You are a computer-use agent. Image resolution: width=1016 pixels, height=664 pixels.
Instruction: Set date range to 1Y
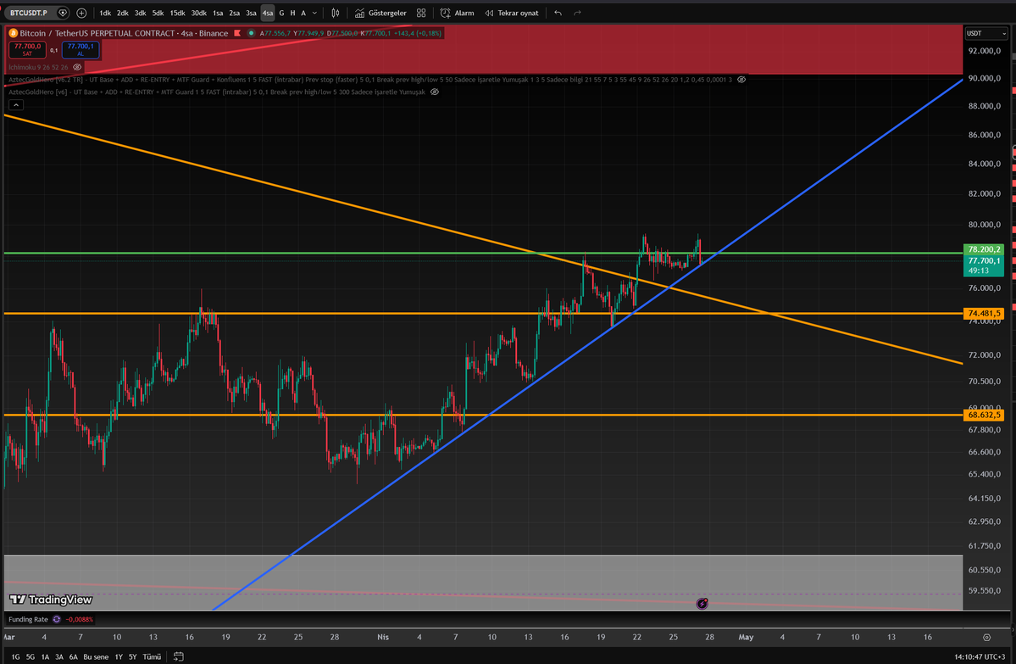pyautogui.click(x=119, y=657)
